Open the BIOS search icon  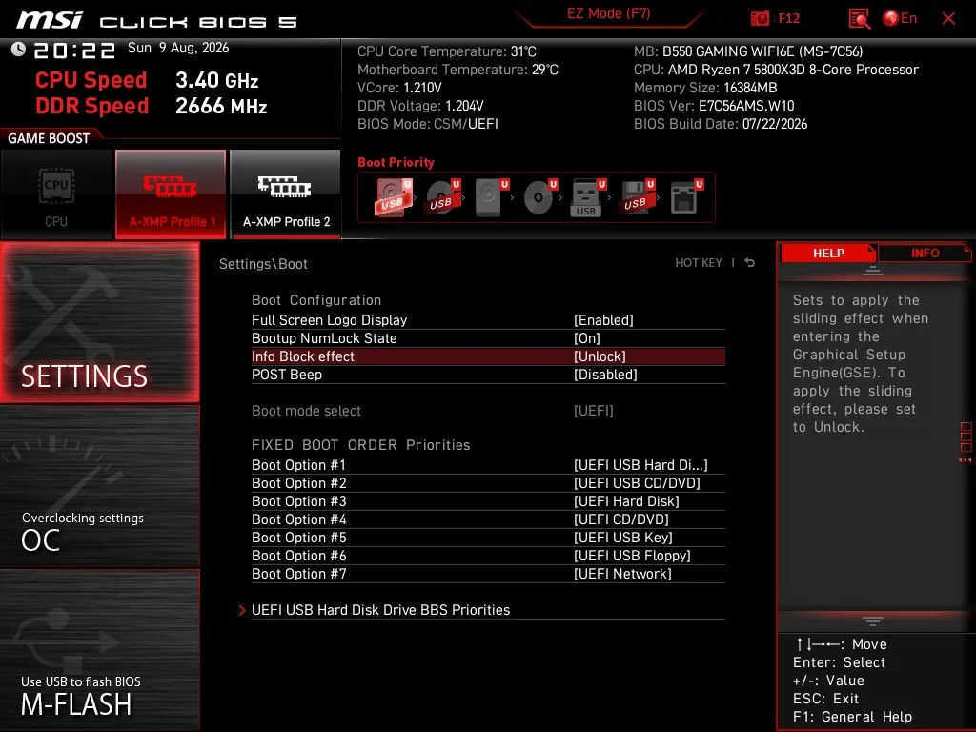(x=859, y=19)
